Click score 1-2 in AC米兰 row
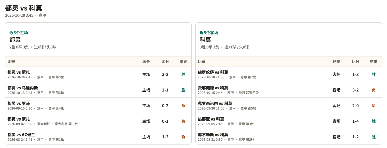The width and height of the screenshot is (387, 148). 165,137
